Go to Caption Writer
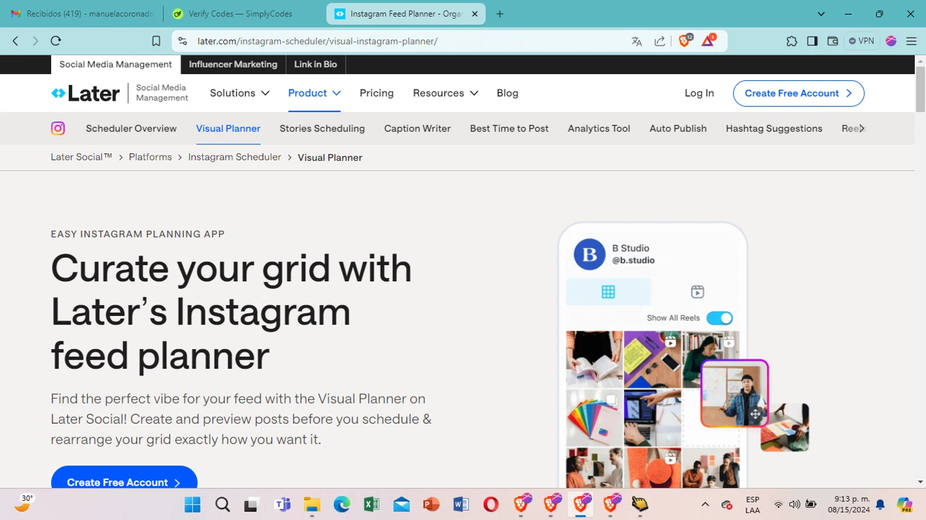Image resolution: width=926 pixels, height=520 pixels. tap(417, 128)
